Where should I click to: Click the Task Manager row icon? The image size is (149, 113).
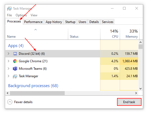click(15, 76)
